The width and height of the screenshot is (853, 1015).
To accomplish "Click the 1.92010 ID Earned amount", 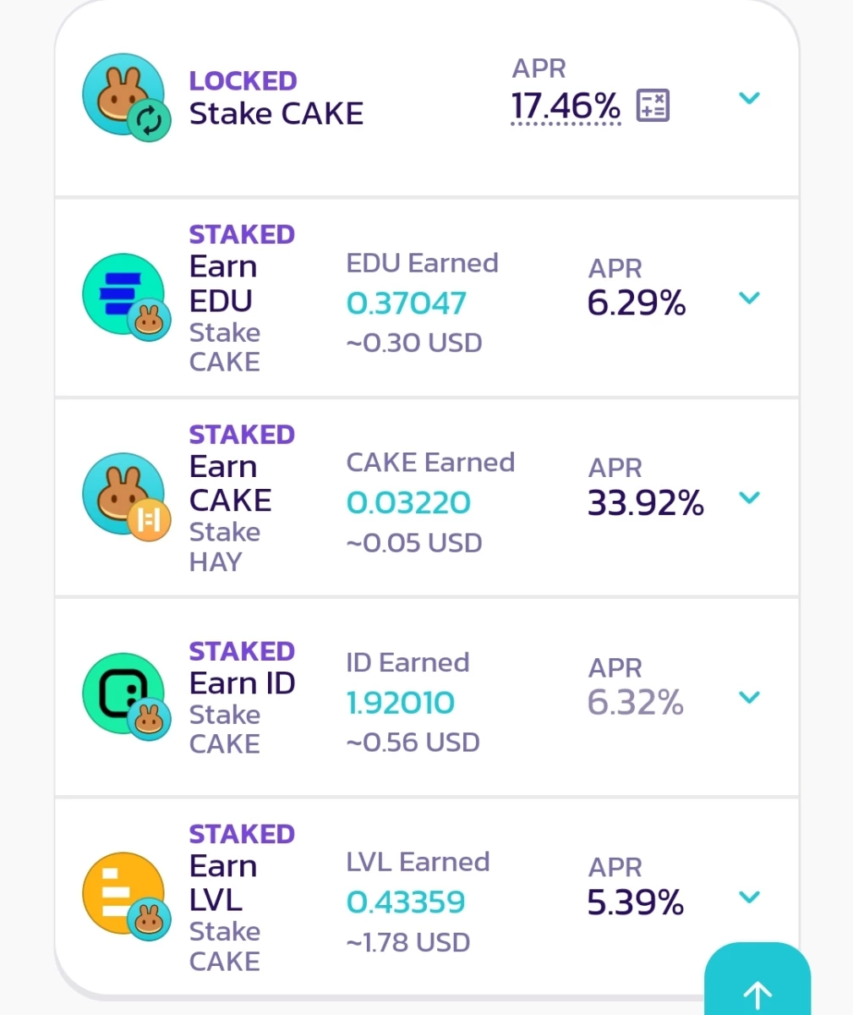I will point(401,702).
